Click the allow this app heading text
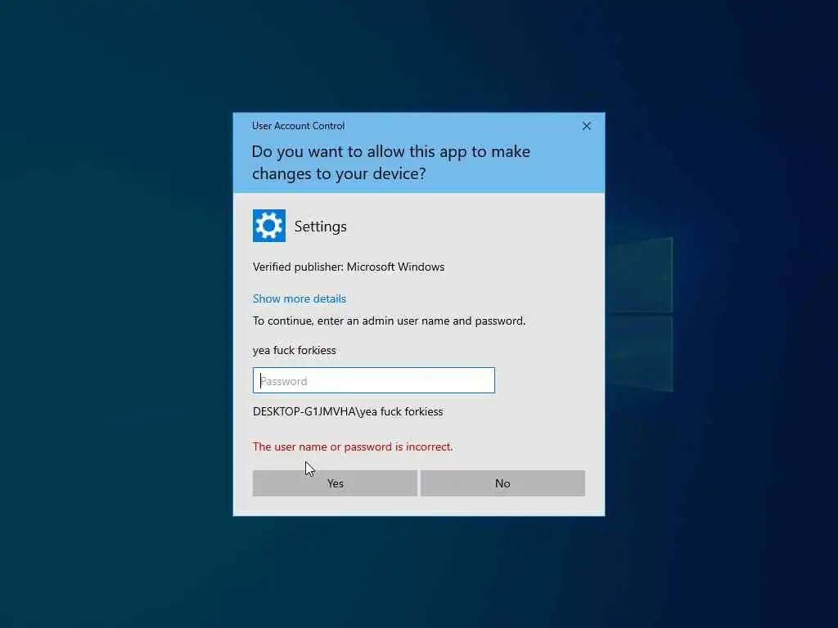This screenshot has width=838, height=628. point(390,163)
